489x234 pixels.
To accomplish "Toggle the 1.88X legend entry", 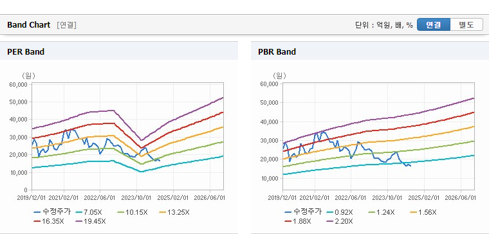I will click(x=297, y=221).
